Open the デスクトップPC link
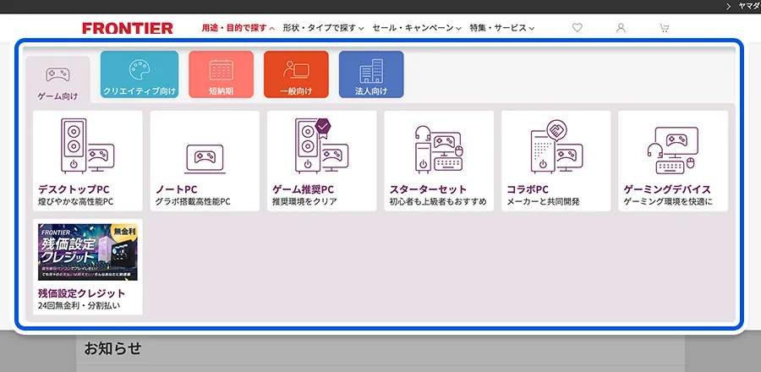The image size is (761, 372). pyautogui.click(x=74, y=189)
